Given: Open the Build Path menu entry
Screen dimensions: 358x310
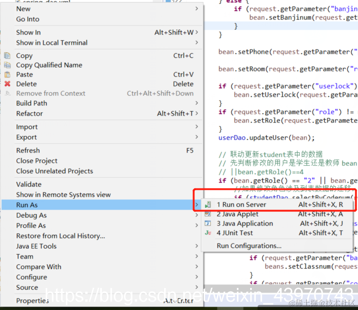Looking at the screenshot, I should pyautogui.click(x=102, y=103).
